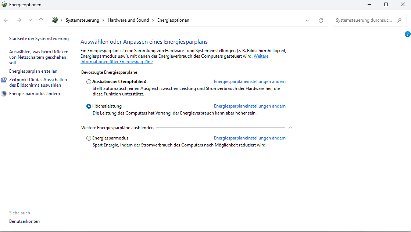The height and width of the screenshot is (232, 411).
Task: Open help via blue question mark
Action: pos(408,34)
